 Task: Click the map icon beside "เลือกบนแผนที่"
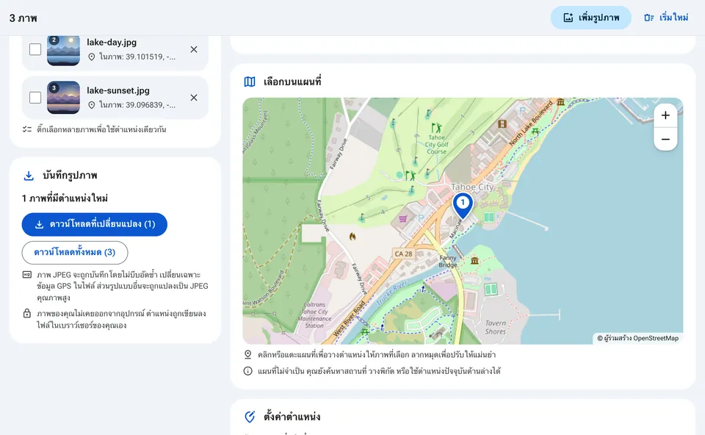[x=250, y=82]
